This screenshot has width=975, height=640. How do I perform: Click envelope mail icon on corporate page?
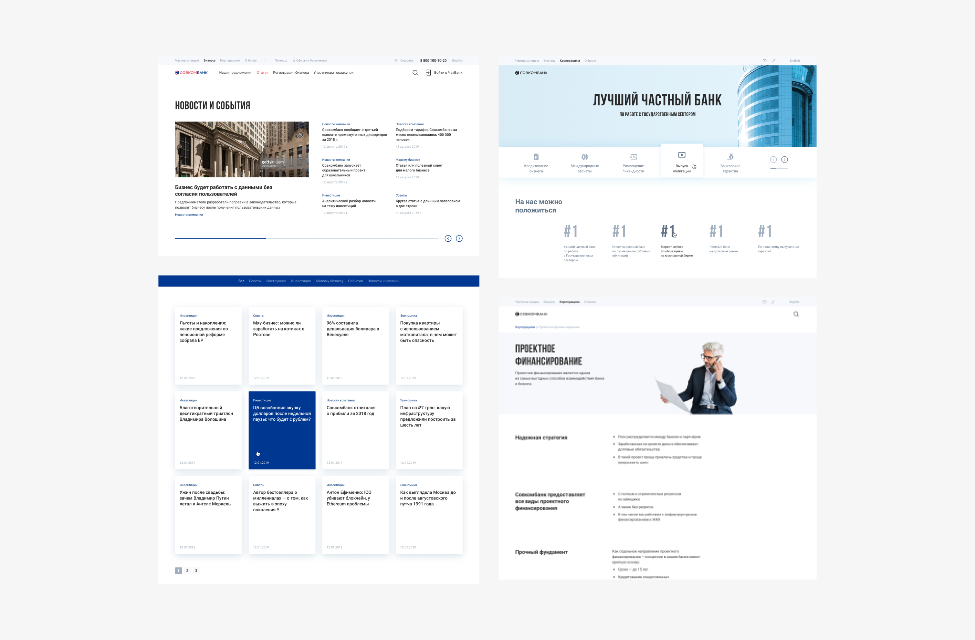(x=764, y=61)
